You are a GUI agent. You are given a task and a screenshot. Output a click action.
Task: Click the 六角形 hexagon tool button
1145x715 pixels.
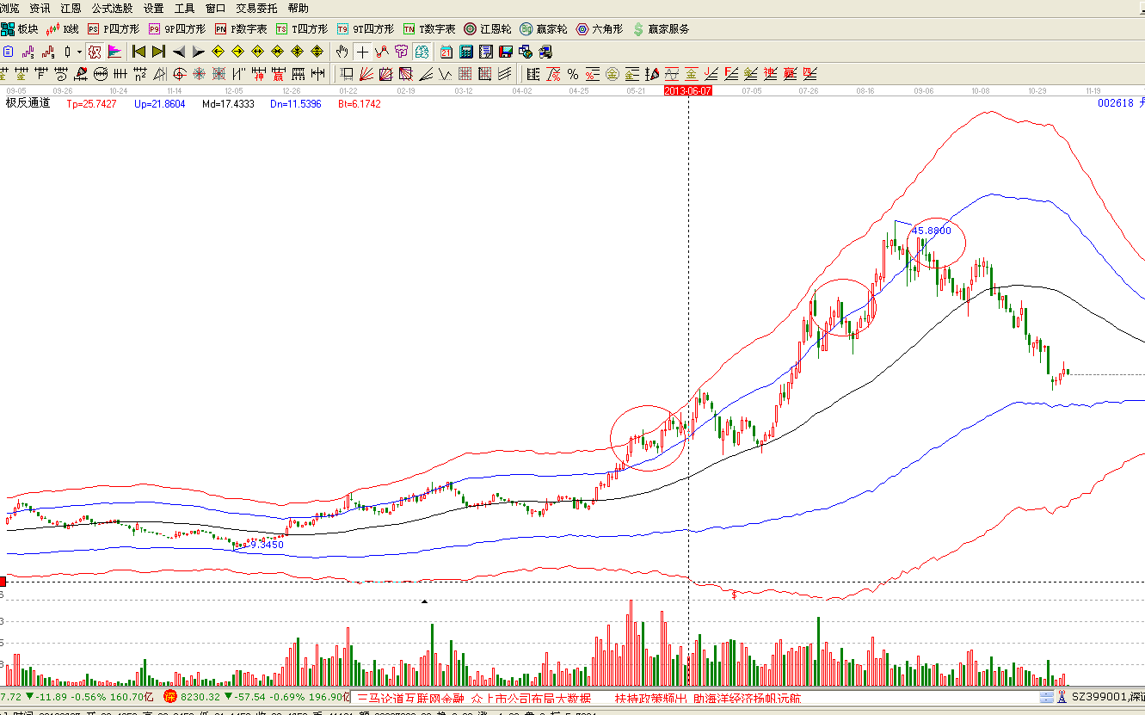tap(599, 29)
